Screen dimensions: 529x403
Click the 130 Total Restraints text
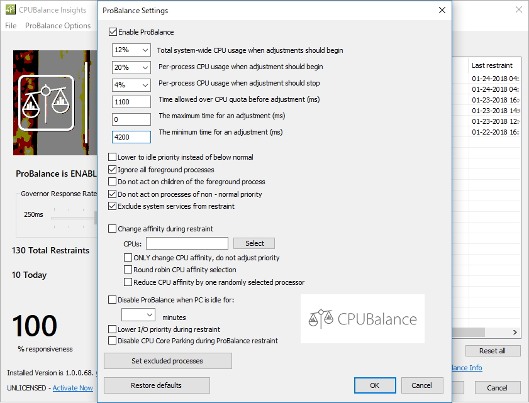(x=50, y=250)
